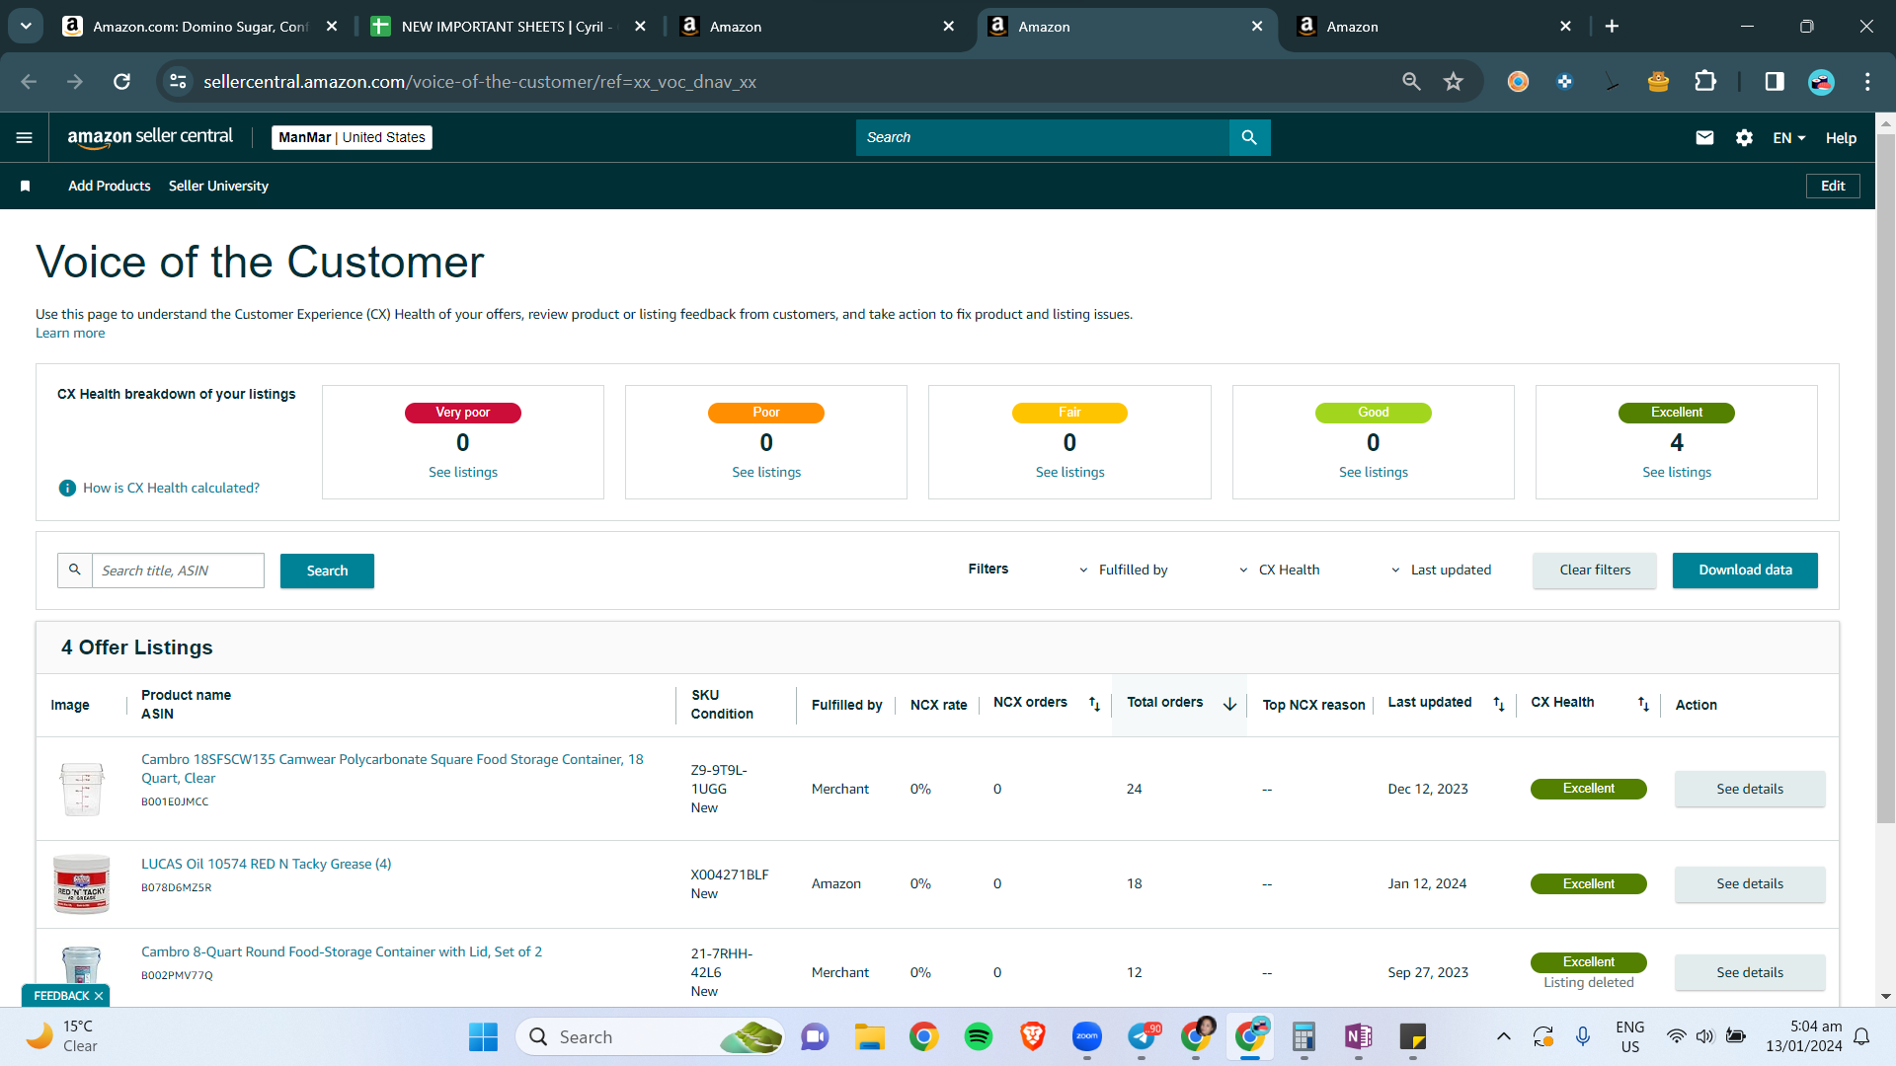Open Seller Central settings gear

pos(1744,138)
